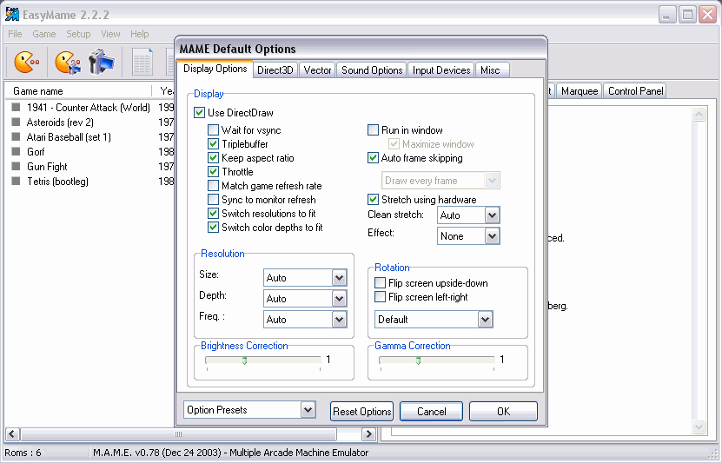The width and height of the screenshot is (722, 463).
Task: Switch to the Sound Options tab
Action: pyautogui.click(x=372, y=70)
